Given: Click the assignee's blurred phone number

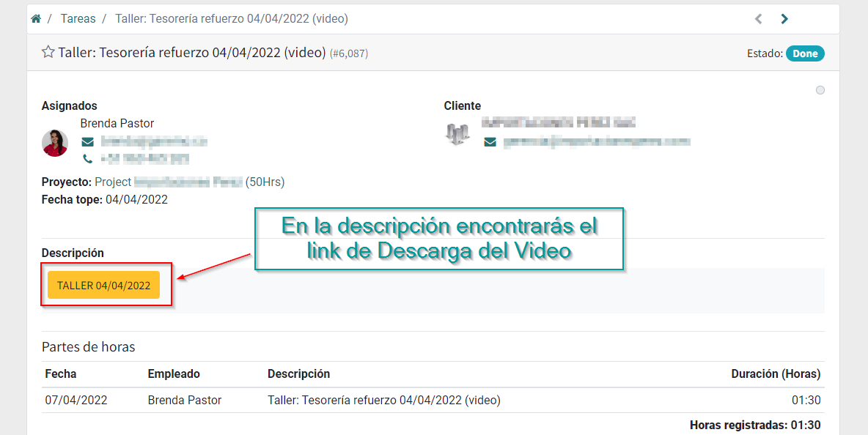Looking at the screenshot, I should [x=145, y=158].
